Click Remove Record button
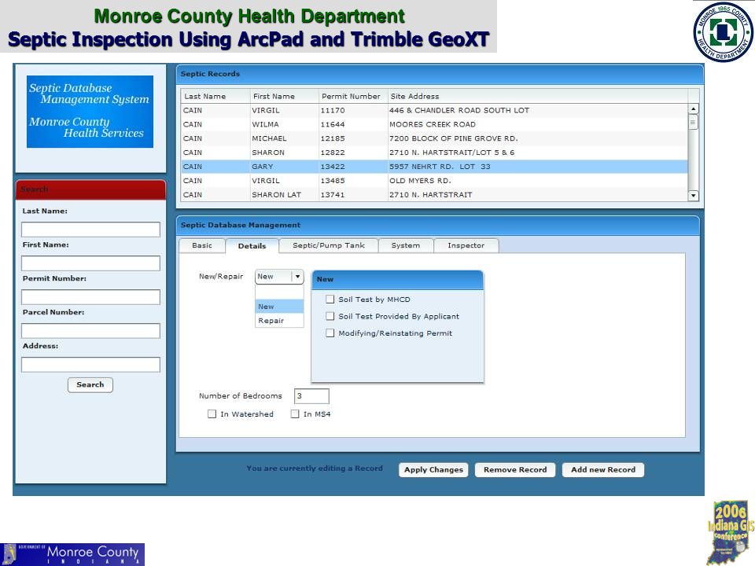Screen dimensions: 755x566 515,470
